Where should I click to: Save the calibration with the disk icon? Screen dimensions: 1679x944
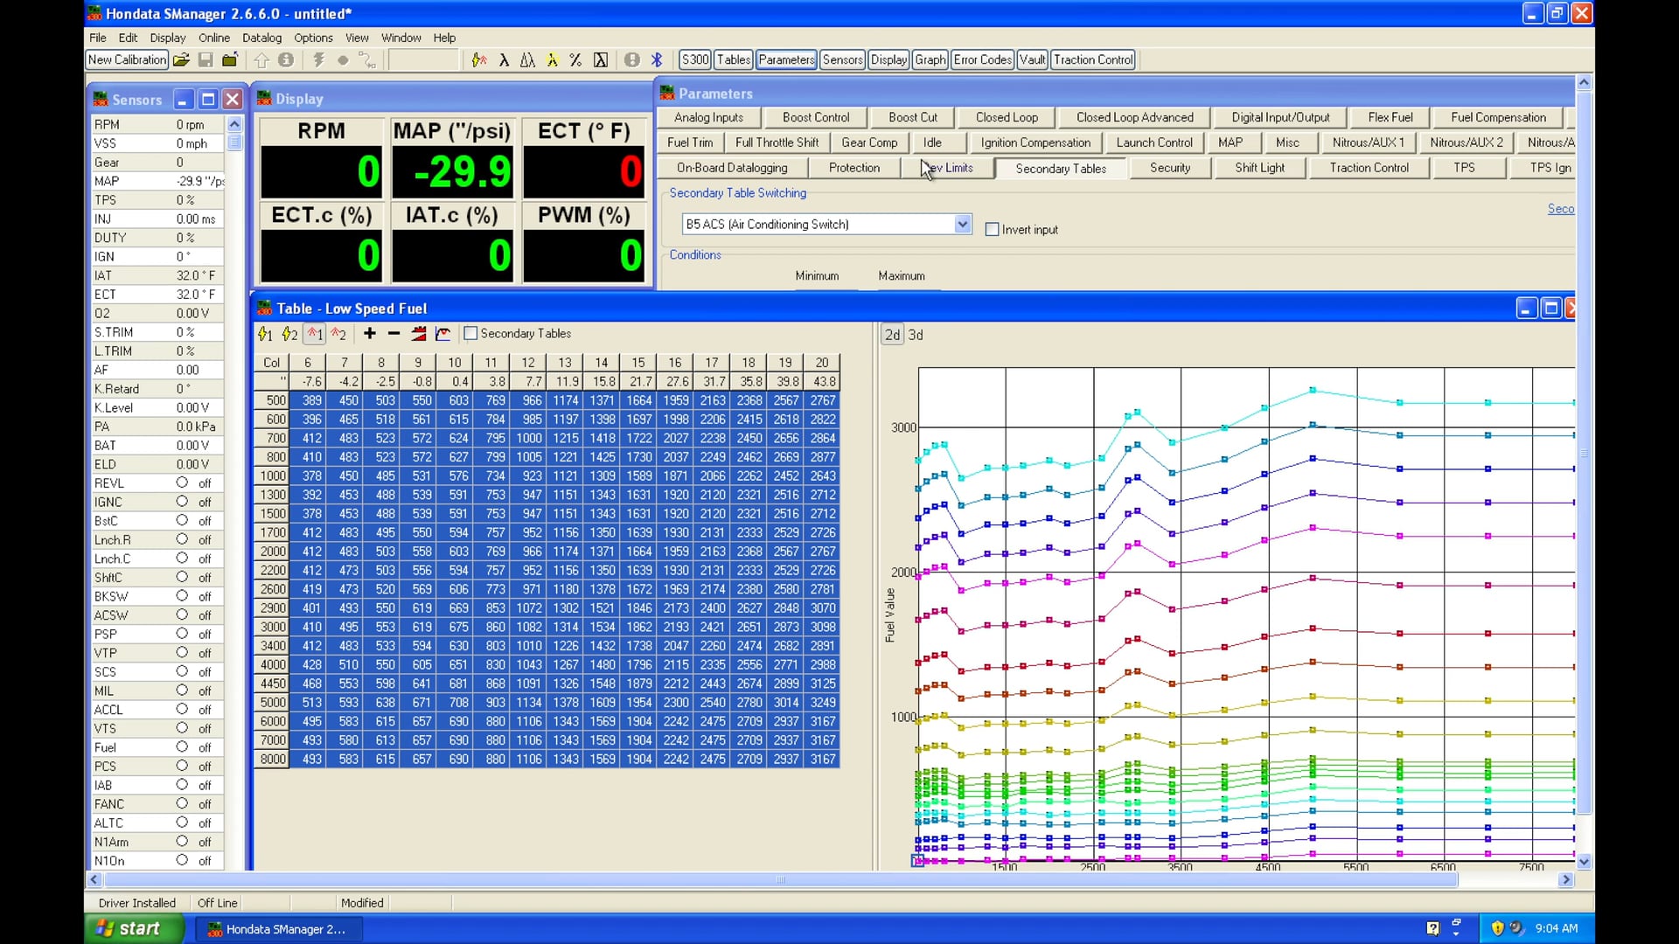206,59
